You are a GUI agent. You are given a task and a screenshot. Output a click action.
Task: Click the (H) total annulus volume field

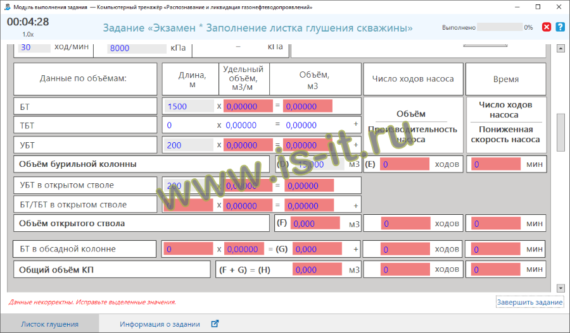coord(317,269)
